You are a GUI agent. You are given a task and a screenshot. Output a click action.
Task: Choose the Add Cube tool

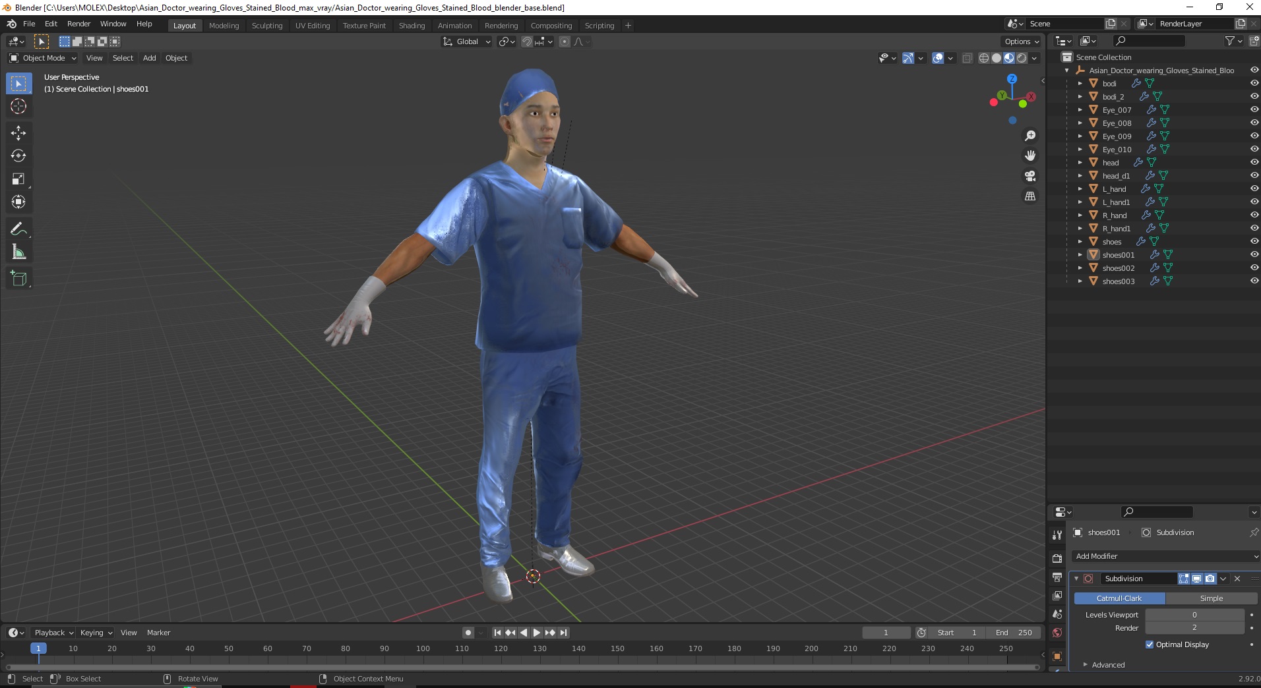pyautogui.click(x=18, y=279)
